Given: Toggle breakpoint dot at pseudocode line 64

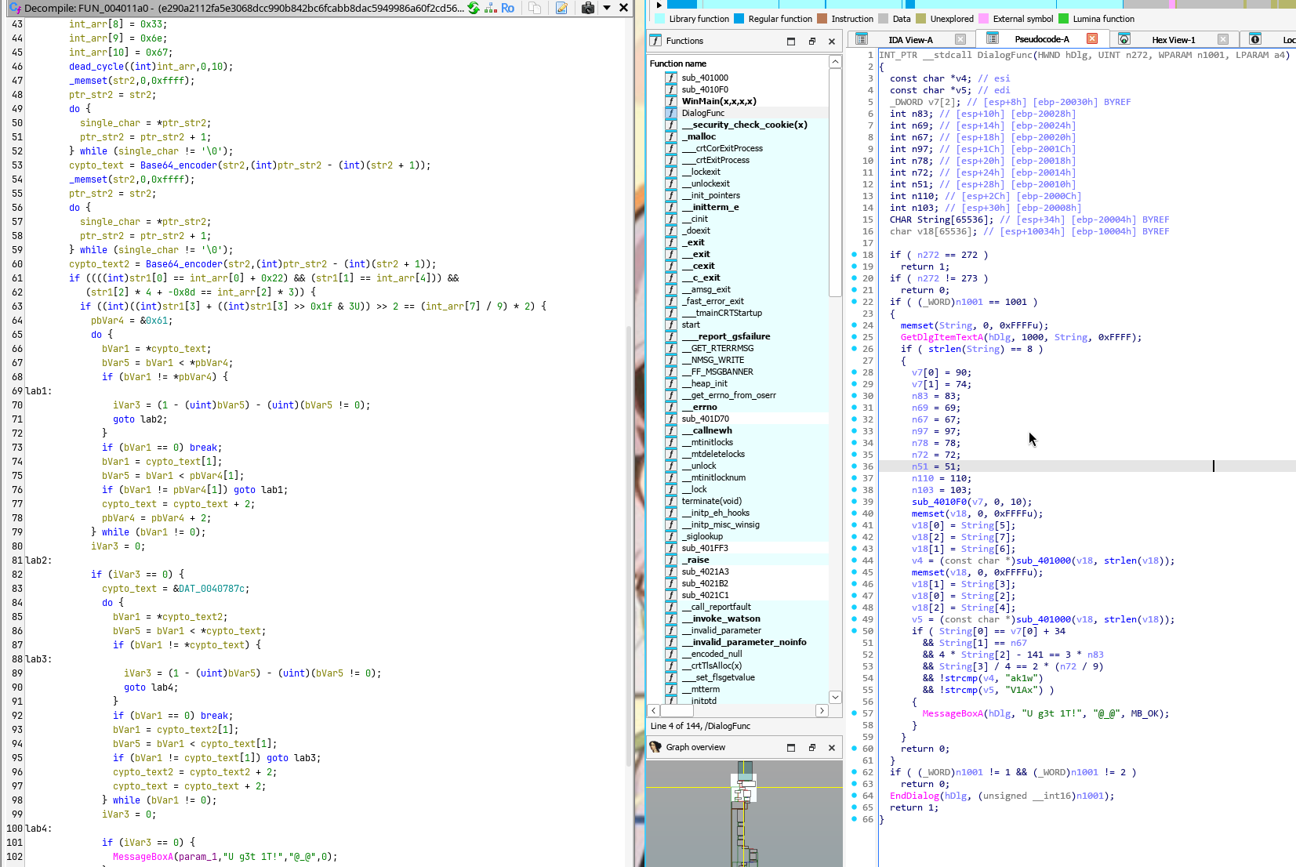Looking at the screenshot, I should [x=854, y=796].
